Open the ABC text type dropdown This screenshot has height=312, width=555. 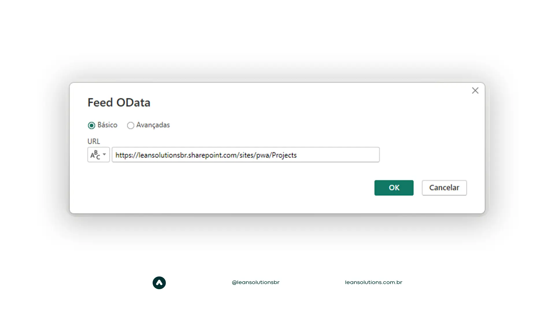(x=99, y=155)
